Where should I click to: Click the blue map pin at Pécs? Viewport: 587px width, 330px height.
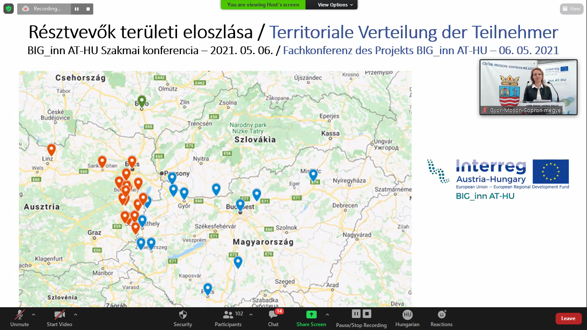coord(208,289)
